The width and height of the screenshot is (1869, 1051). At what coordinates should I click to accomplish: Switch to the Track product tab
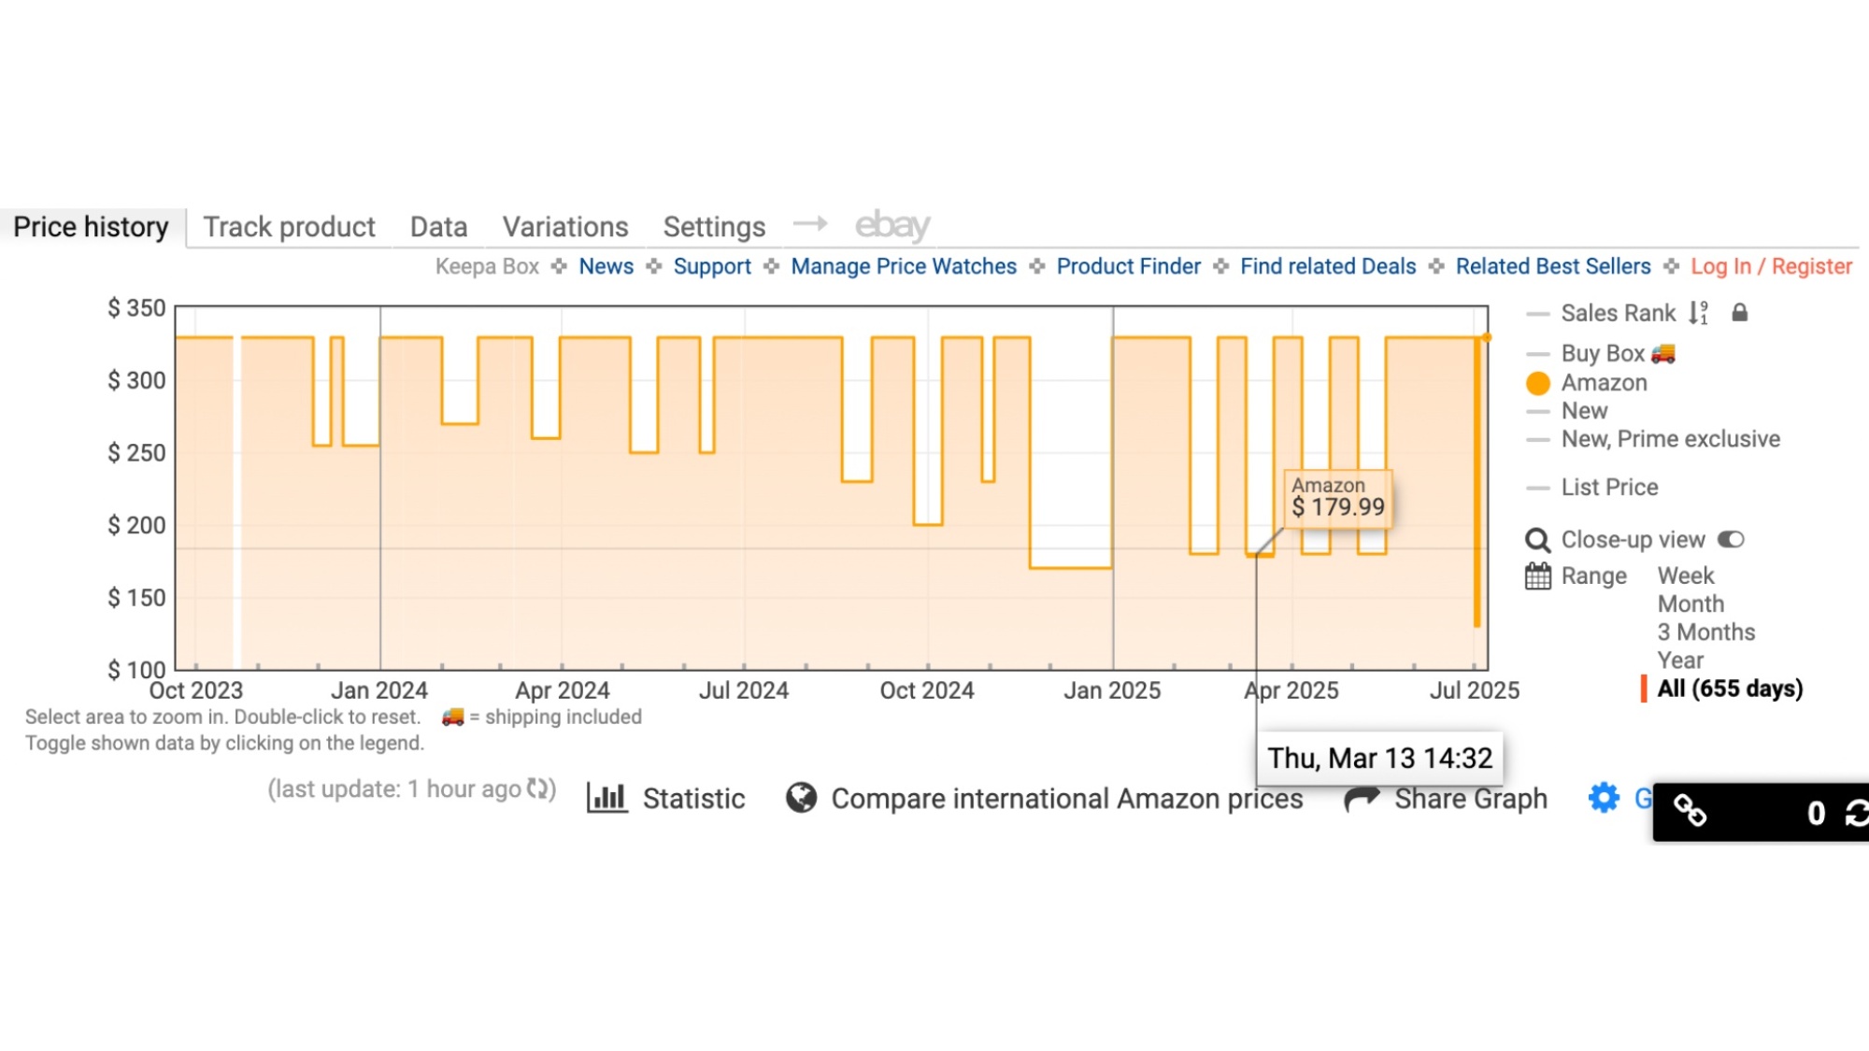[289, 227]
